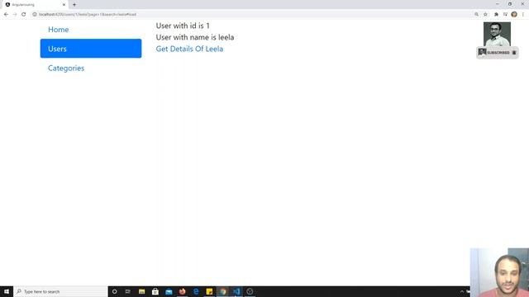
Task: Click the site info icon in address bar
Action: (35, 15)
